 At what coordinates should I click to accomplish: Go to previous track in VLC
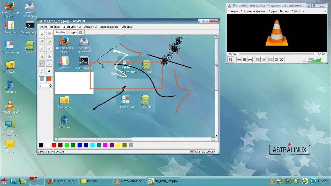pos(239,60)
